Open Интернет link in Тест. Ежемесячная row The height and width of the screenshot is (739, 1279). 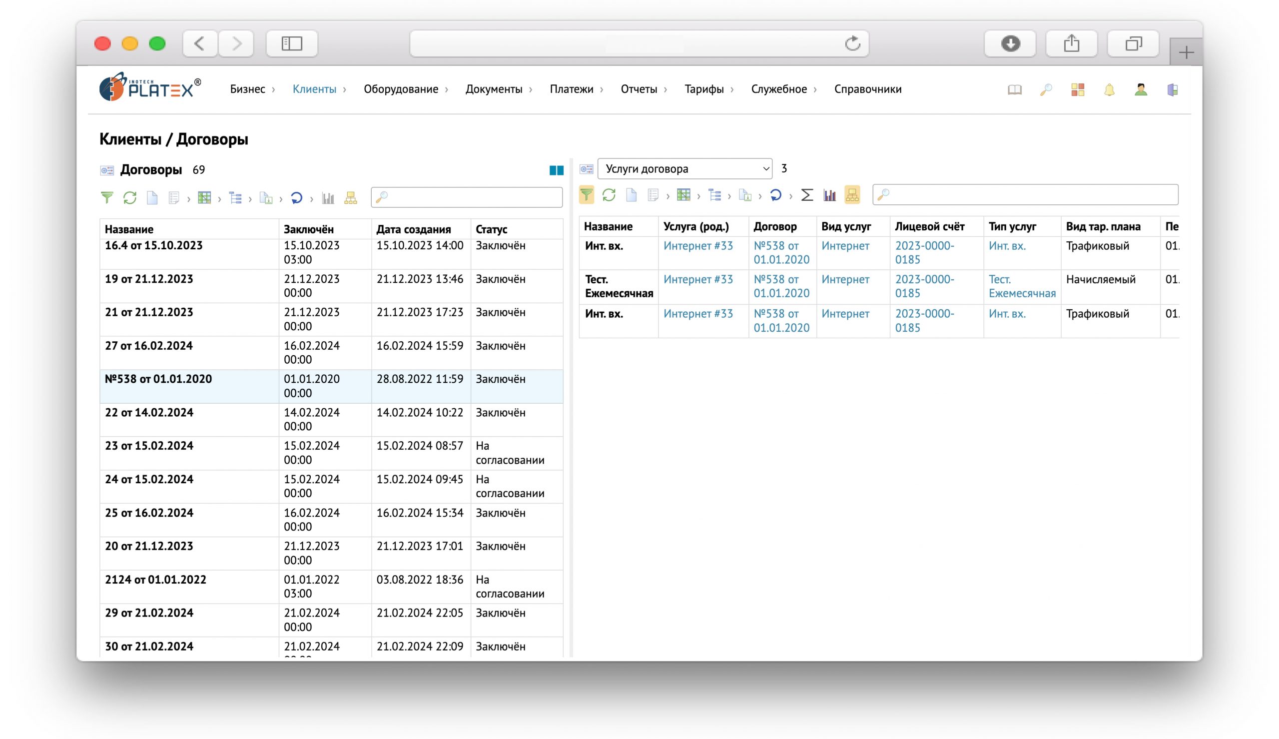point(845,280)
